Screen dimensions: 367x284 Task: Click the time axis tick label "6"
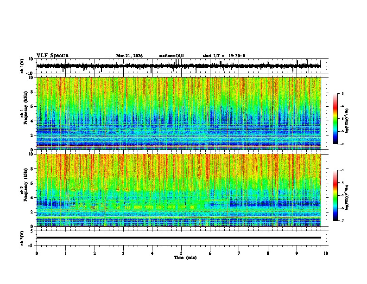[210, 253]
